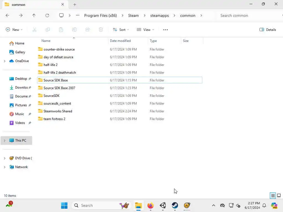Sort by Date modified column header
The height and width of the screenshot is (212, 283).
tap(128, 41)
